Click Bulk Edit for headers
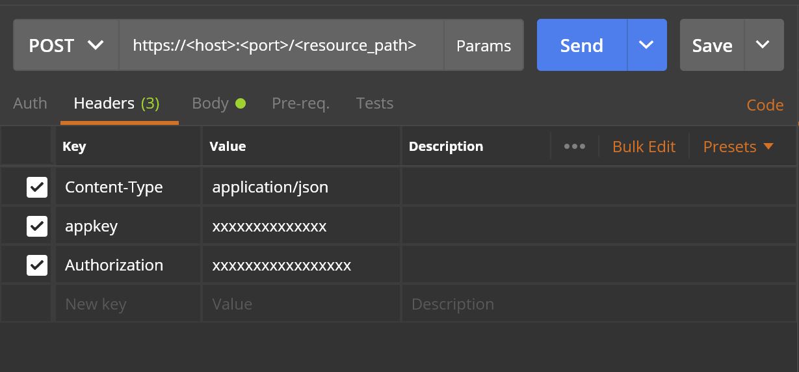Image resolution: width=799 pixels, height=372 pixels. [644, 146]
